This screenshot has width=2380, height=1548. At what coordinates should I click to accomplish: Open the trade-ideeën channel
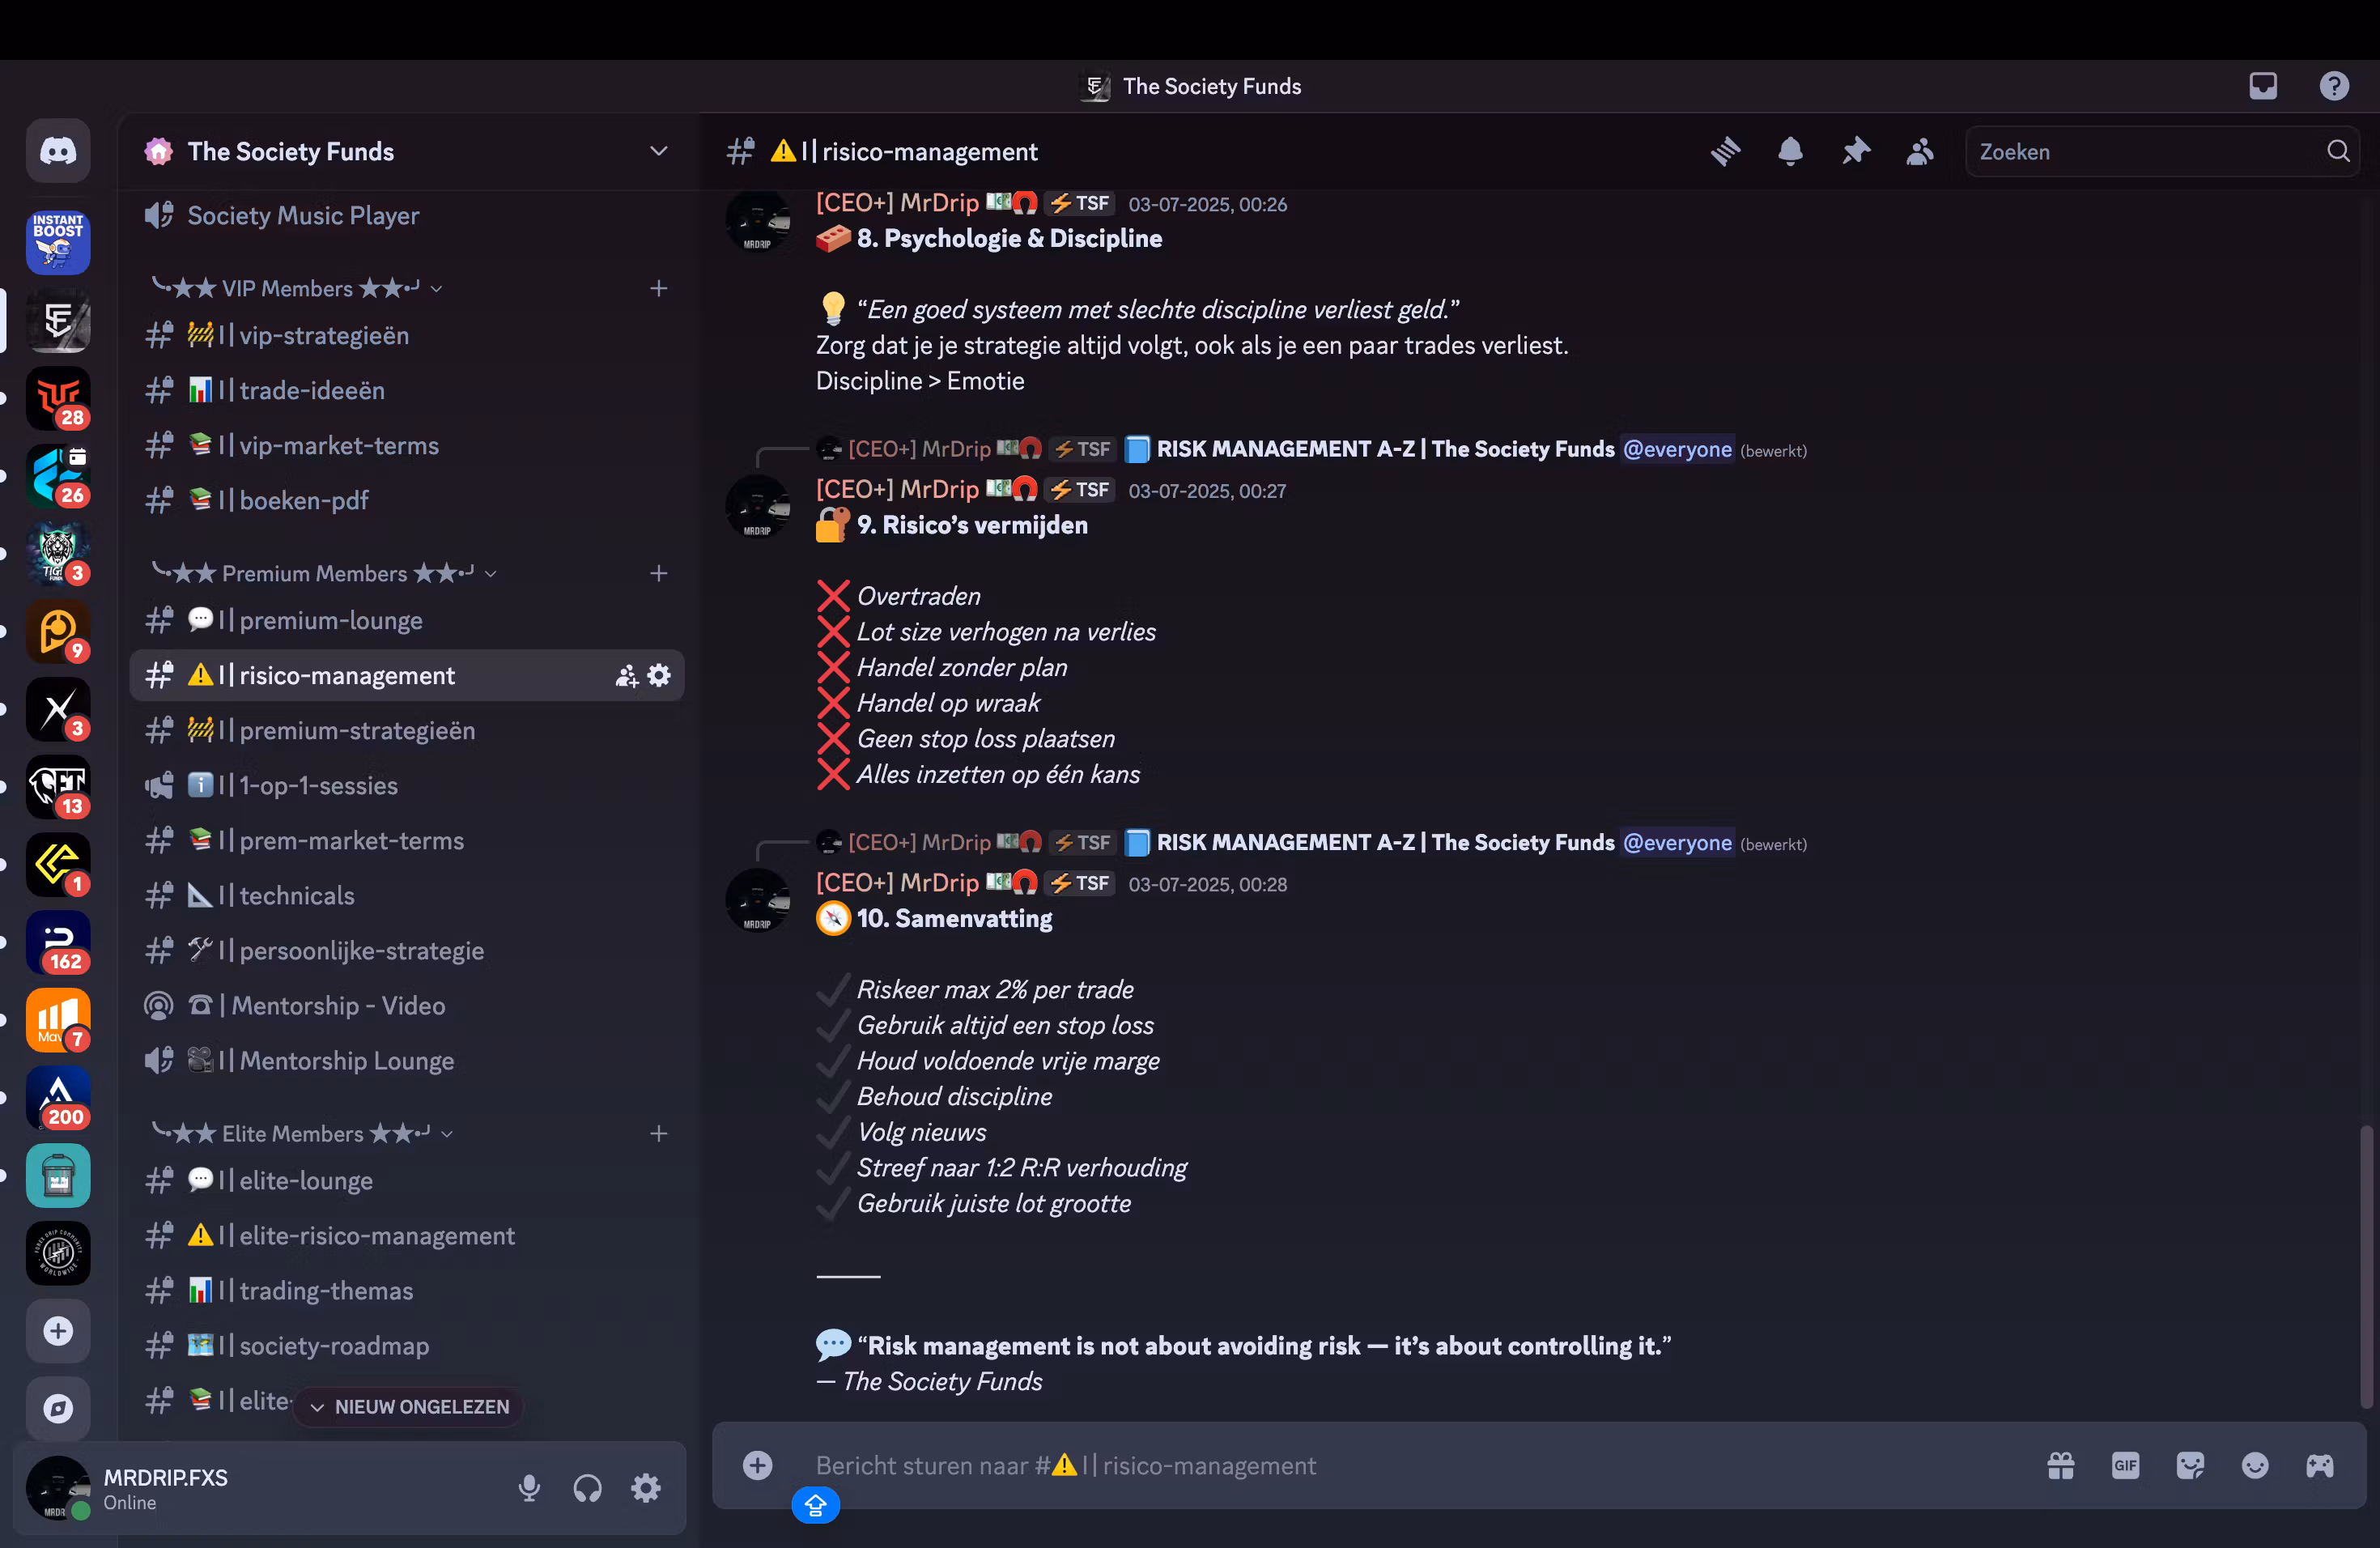[408, 390]
